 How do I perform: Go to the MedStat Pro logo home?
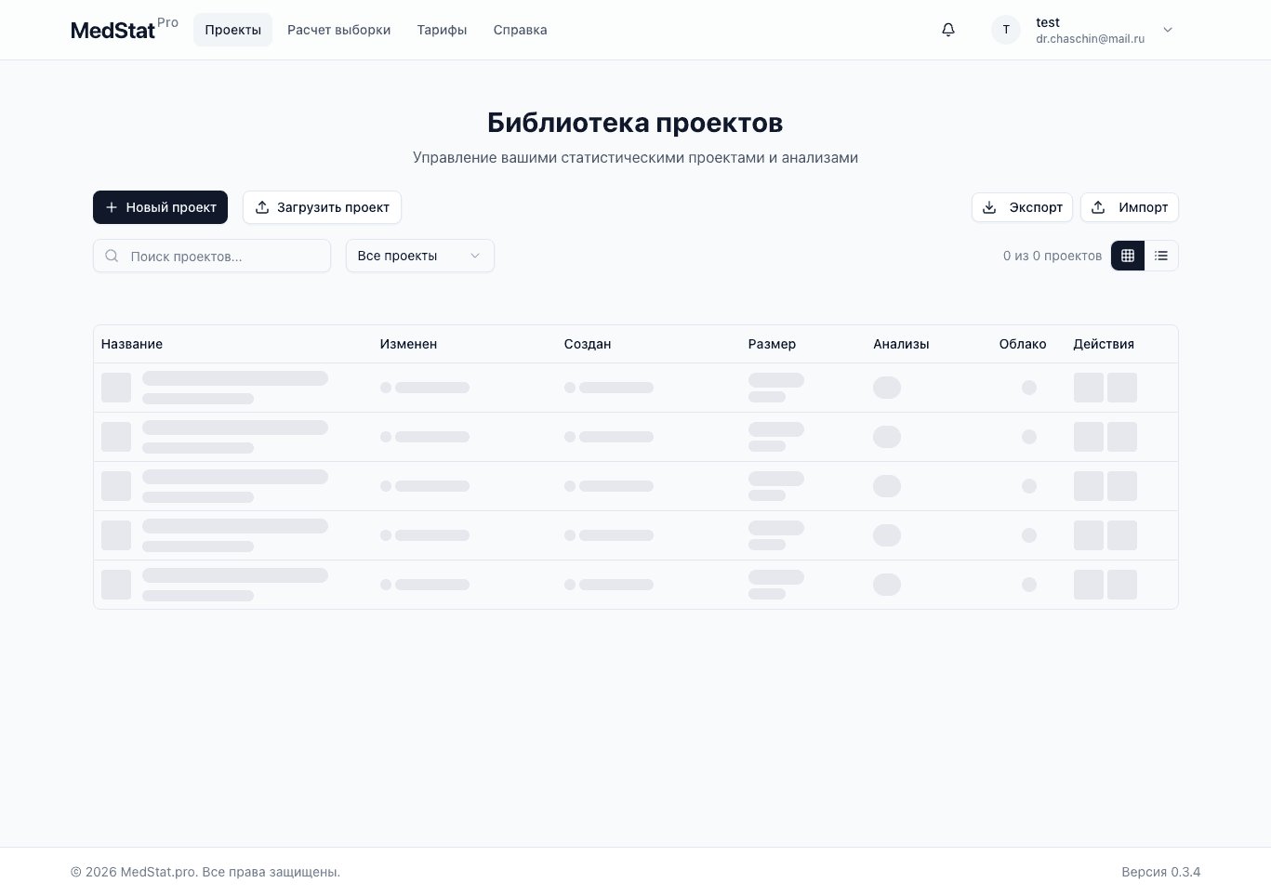125,30
